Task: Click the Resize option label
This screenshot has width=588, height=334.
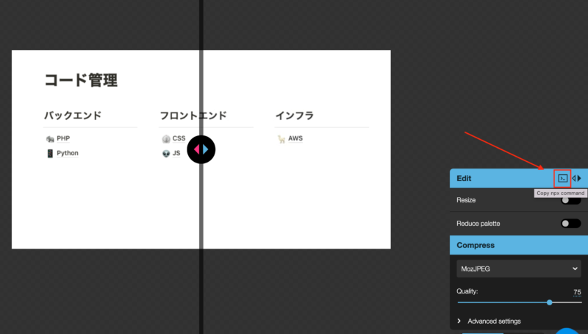Action: pos(466,200)
